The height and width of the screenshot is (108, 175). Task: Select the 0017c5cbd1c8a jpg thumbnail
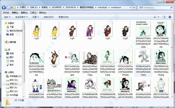72,58
